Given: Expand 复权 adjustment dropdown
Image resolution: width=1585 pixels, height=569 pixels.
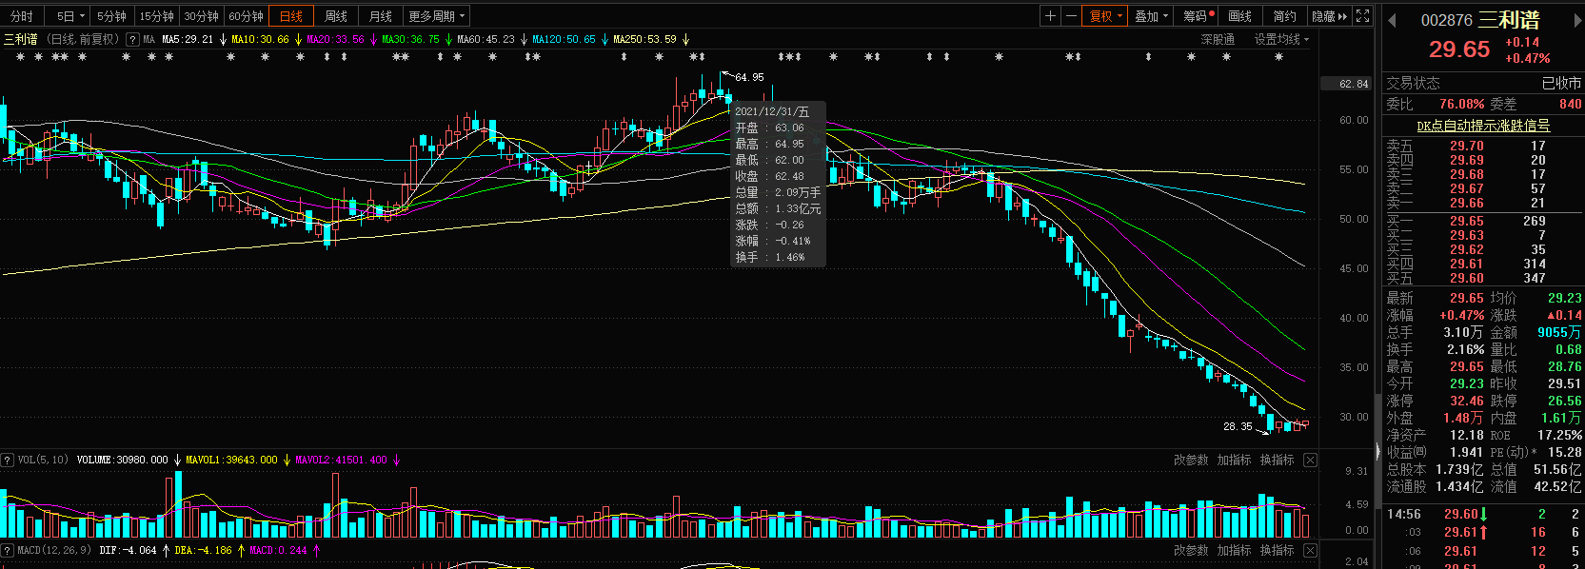Looking at the screenshot, I should [x=1106, y=16].
